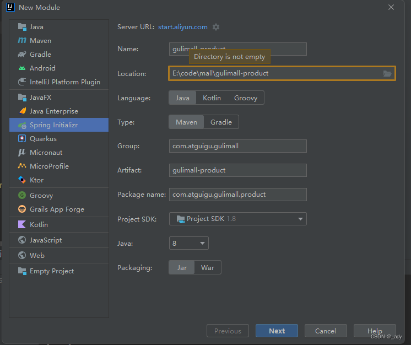This screenshot has height=345, width=411.
Task: Select Gradle in generator list
Action: (59, 54)
